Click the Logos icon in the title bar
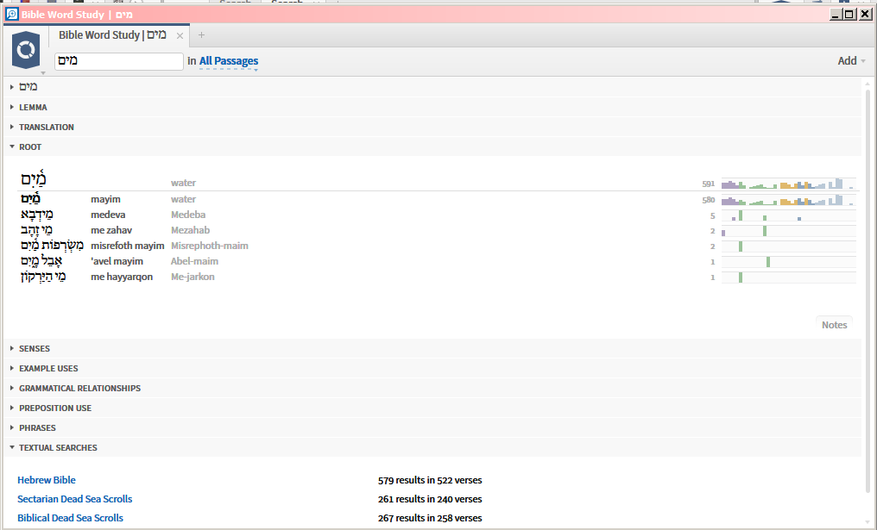The width and height of the screenshot is (877, 530). pos(12,14)
